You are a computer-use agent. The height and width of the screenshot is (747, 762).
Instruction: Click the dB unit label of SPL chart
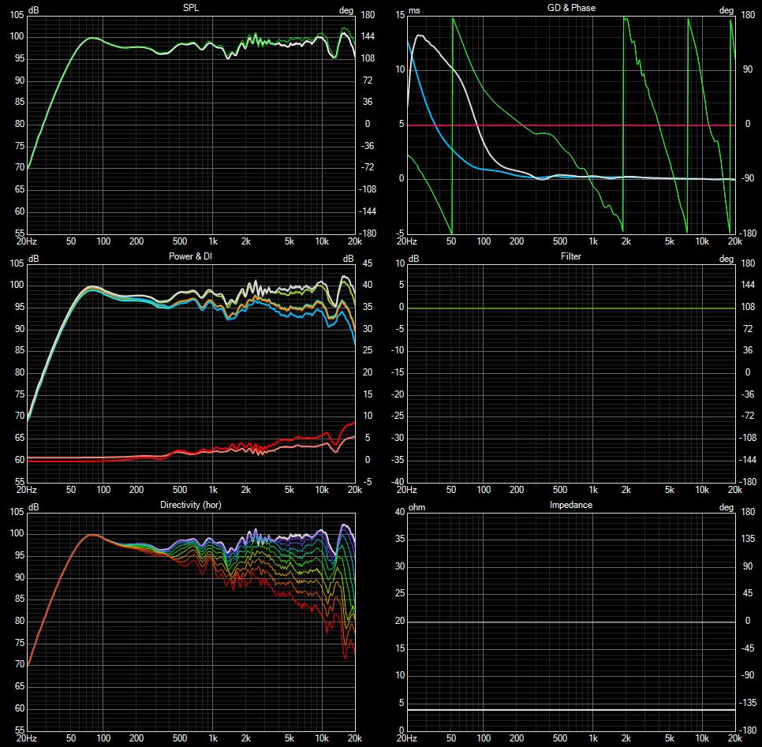click(34, 10)
